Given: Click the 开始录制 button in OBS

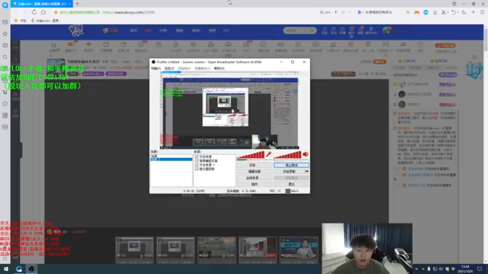Looking at the screenshot, I should click(289, 172).
